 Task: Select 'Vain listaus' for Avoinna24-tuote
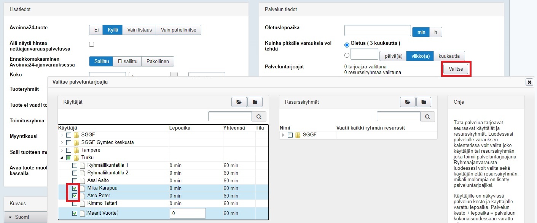click(x=139, y=30)
